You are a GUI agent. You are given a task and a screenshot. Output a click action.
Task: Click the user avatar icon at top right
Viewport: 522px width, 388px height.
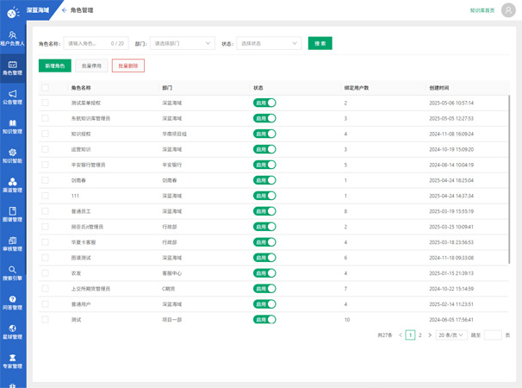click(507, 10)
